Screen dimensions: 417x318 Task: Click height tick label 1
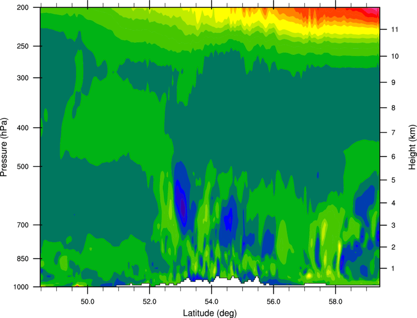(393, 269)
